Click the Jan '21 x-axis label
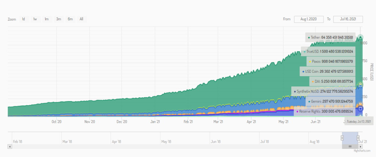 155,122
